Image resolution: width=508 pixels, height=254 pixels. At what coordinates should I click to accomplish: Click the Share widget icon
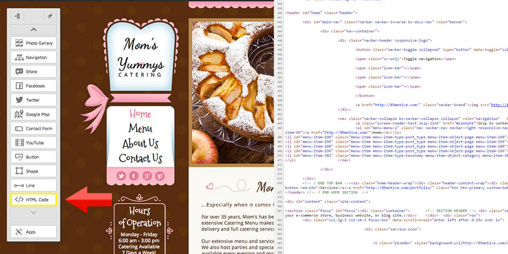(x=19, y=72)
